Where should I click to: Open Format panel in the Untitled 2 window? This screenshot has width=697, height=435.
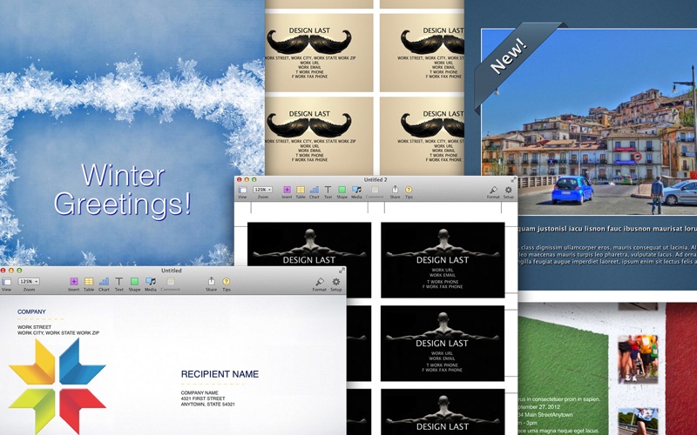pos(493,190)
